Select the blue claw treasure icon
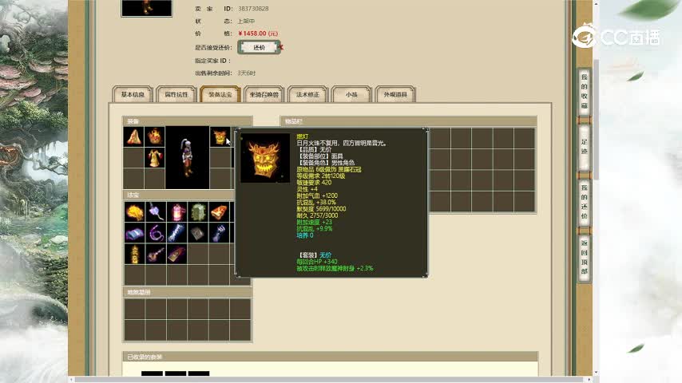The image size is (682, 383). 219,233
